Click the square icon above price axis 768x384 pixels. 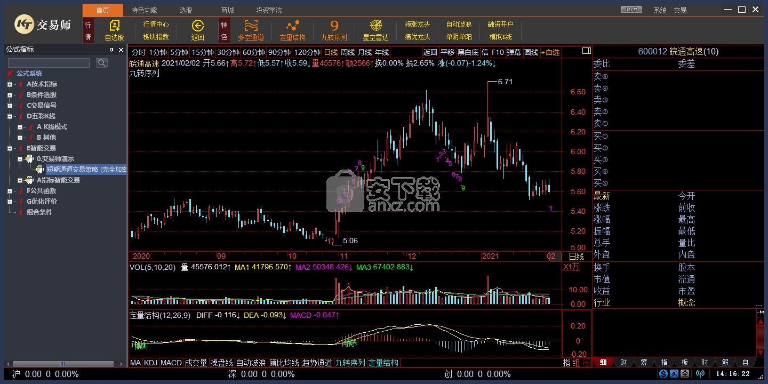[587, 51]
